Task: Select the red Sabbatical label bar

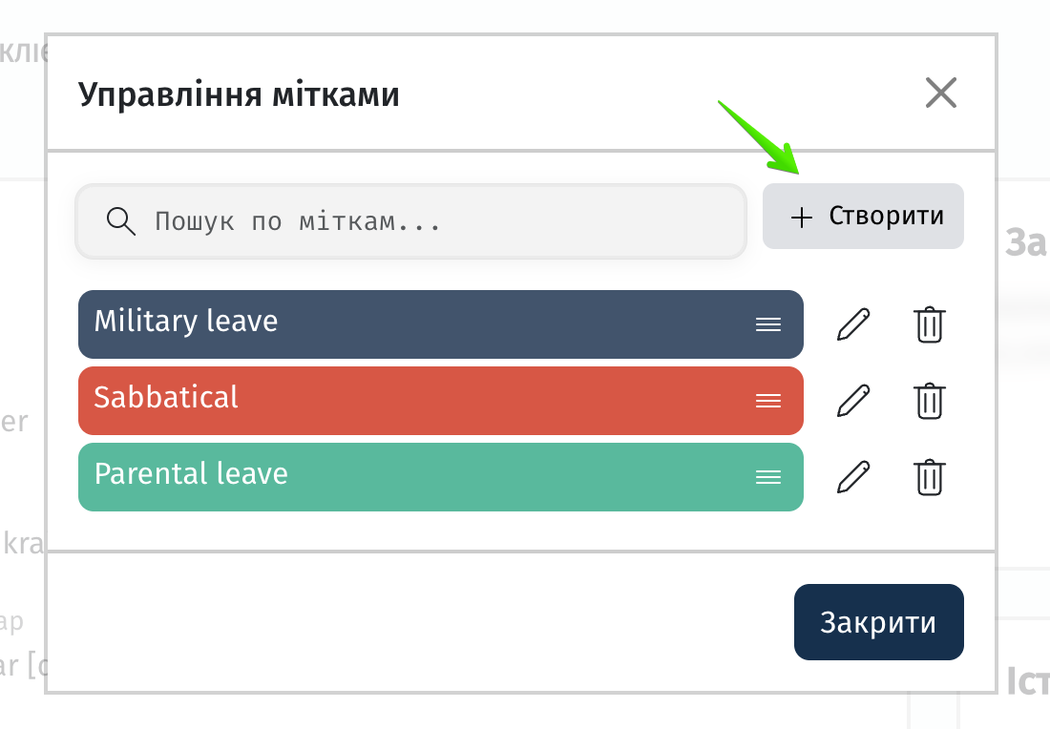Action: coord(441,401)
